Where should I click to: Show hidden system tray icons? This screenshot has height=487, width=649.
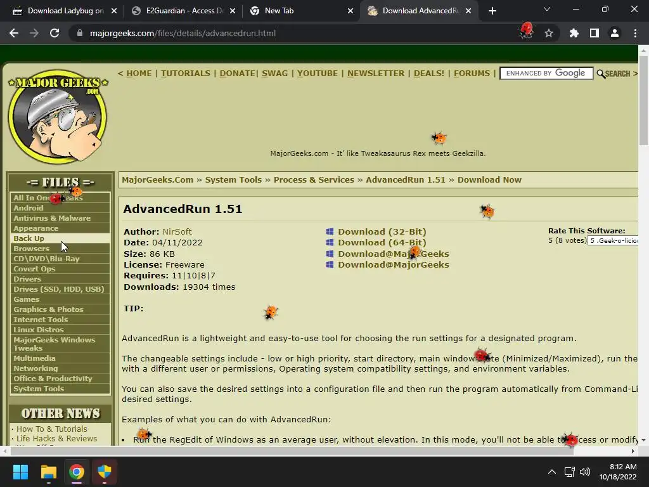[552, 472]
